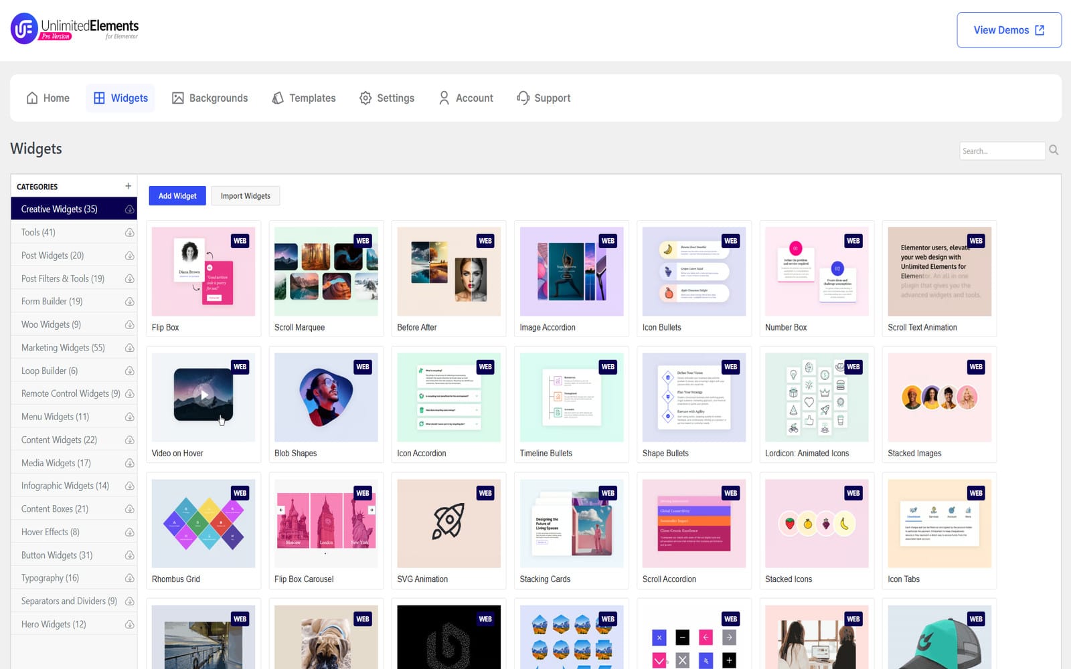Select the Form Builder (19) category

[x=74, y=302]
